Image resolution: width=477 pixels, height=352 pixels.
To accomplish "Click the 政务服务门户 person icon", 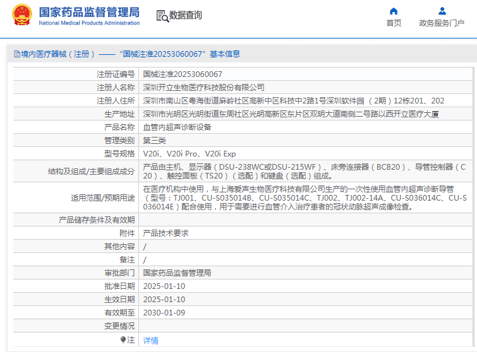I will tap(442, 11).
